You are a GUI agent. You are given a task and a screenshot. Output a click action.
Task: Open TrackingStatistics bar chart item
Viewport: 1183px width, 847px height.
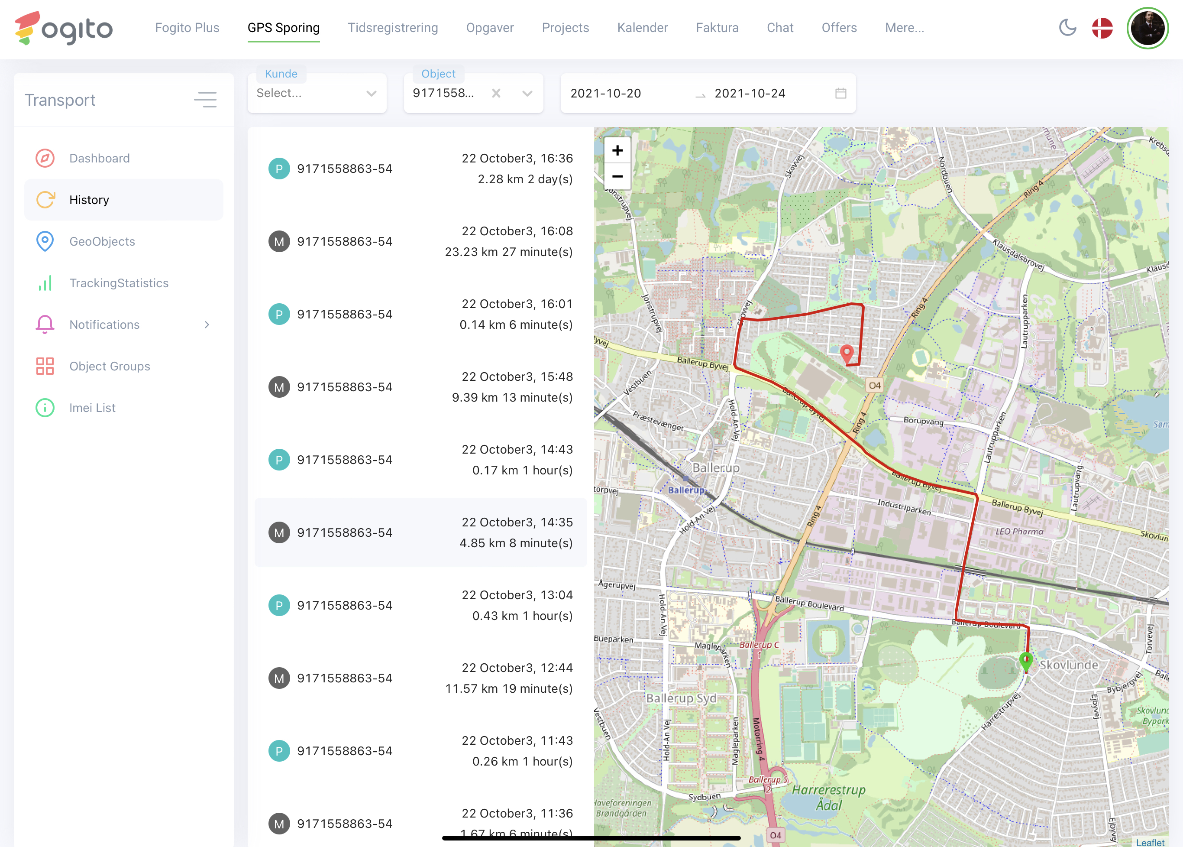click(x=118, y=283)
